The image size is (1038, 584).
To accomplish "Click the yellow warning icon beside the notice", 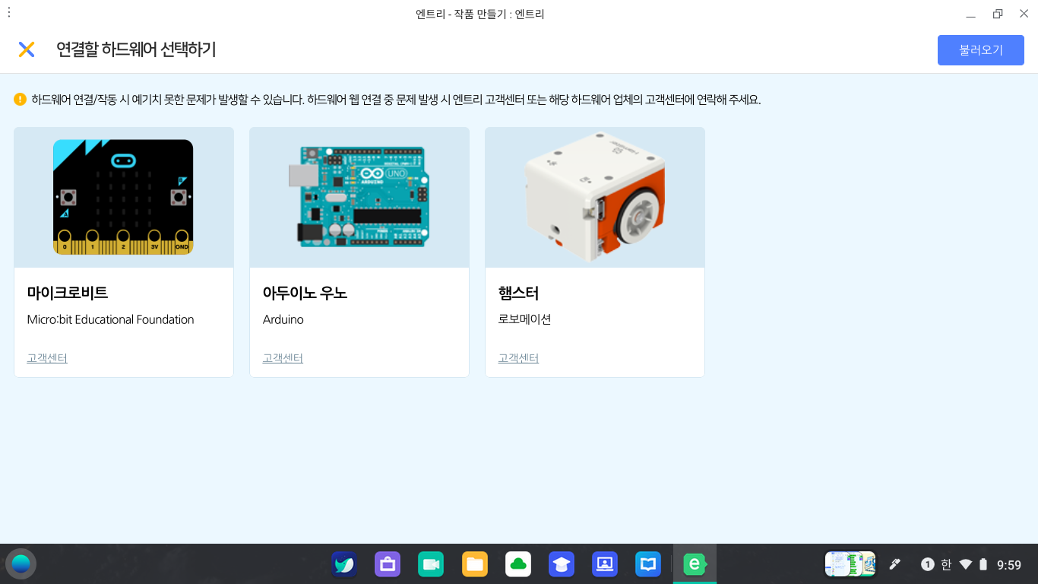I will 21,100.
